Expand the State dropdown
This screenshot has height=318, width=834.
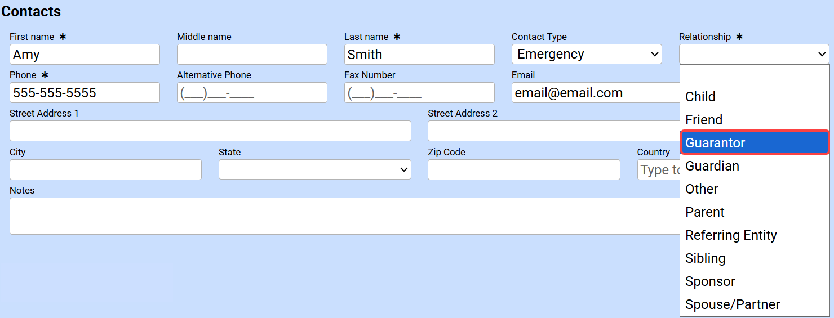pos(314,169)
